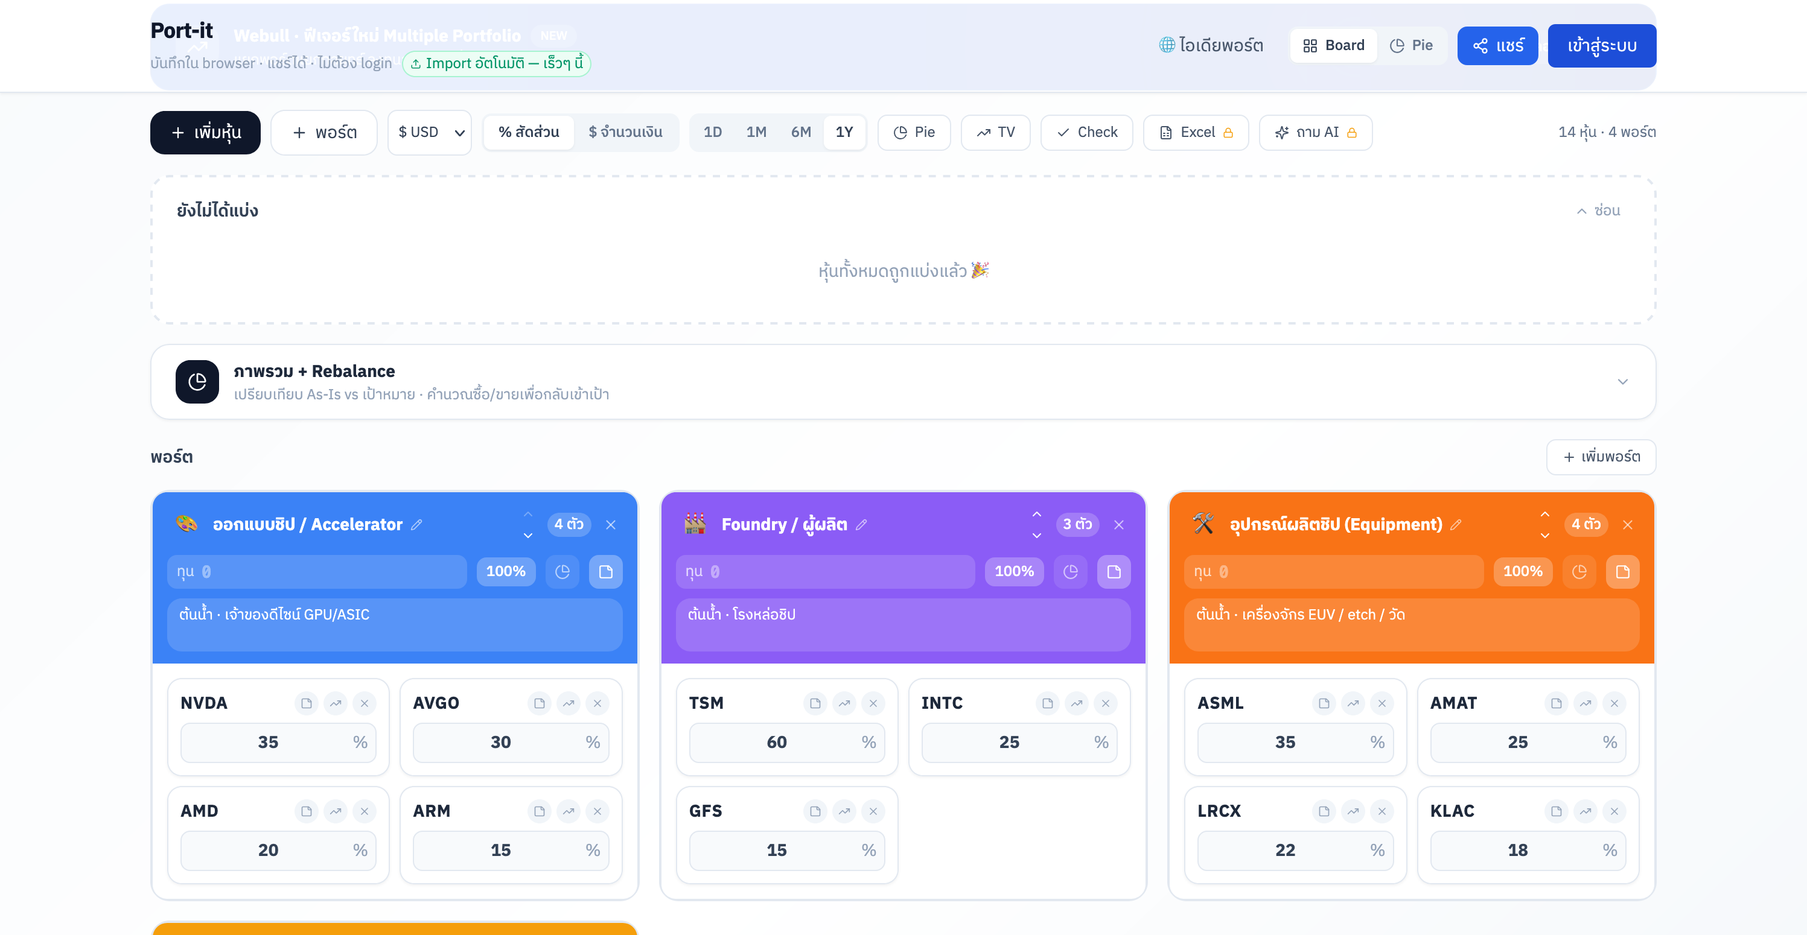Select the 6M time range
The width and height of the screenshot is (1807, 935).
coord(801,132)
